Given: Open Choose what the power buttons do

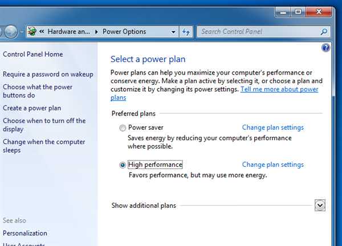Looking at the screenshot, I should point(38,91).
